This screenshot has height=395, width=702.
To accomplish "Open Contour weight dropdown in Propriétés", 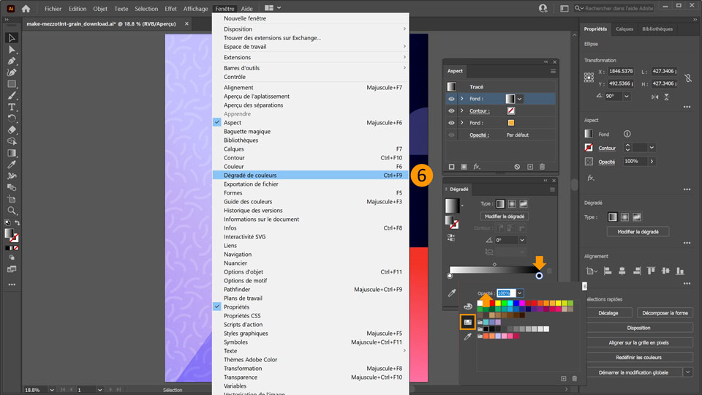I will tap(652, 148).
